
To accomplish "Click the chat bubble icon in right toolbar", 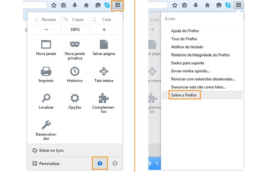I will click(219, 5).
